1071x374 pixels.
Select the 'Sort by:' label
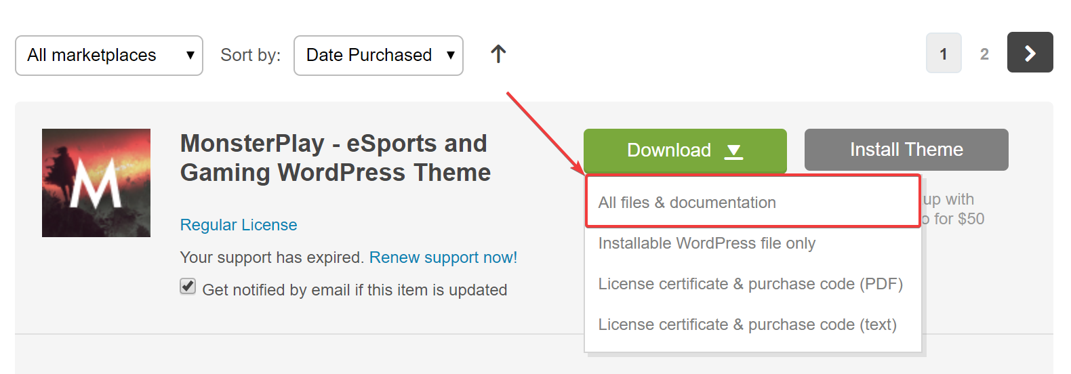click(x=251, y=56)
